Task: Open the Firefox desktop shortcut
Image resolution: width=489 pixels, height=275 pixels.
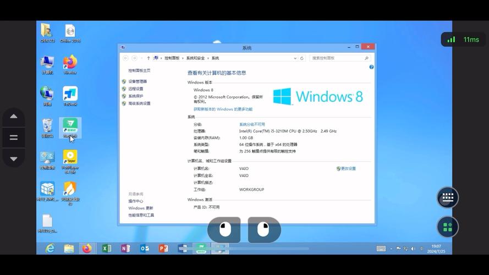Action: [70, 63]
